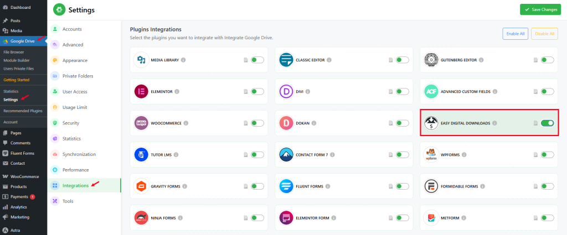Image resolution: width=567 pixels, height=235 pixels.
Task: Click the WooCommerce integration icon
Action: (141, 123)
